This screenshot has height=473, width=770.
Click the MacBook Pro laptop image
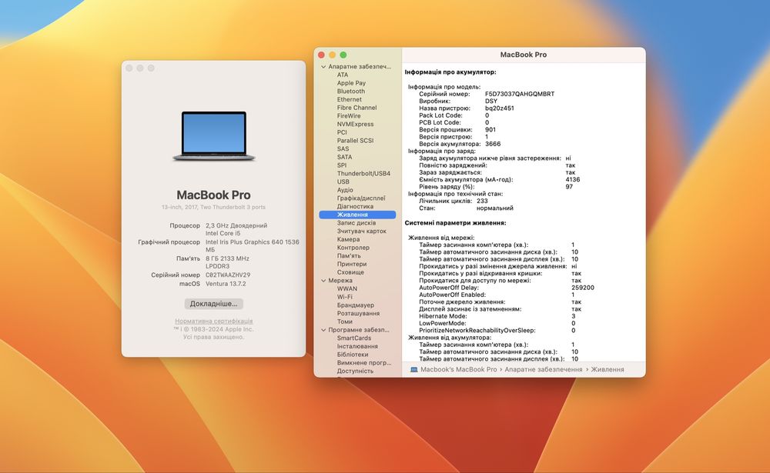[x=213, y=136]
